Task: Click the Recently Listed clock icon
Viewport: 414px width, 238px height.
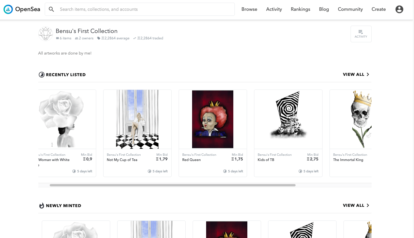Action: point(42,75)
